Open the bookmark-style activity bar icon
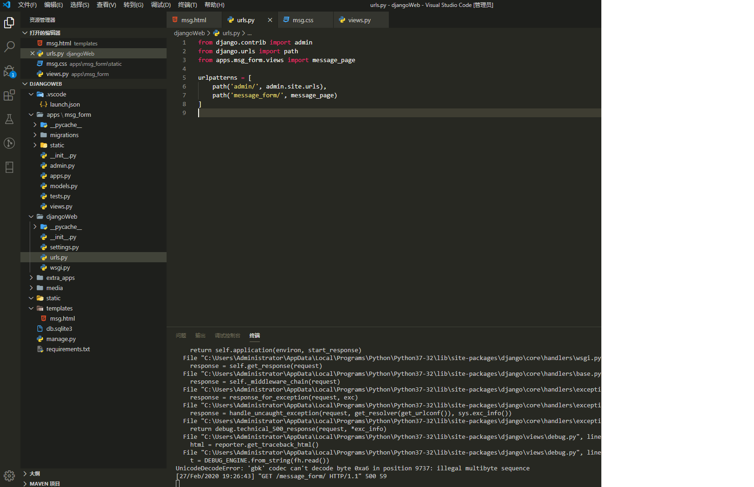754x487 pixels. [9, 167]
